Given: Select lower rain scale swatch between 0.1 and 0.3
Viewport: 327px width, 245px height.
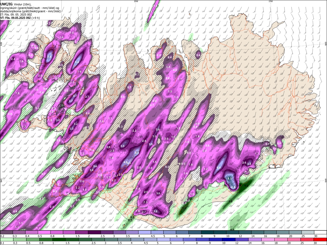Looking at the screenshot, I should (7, 240).
